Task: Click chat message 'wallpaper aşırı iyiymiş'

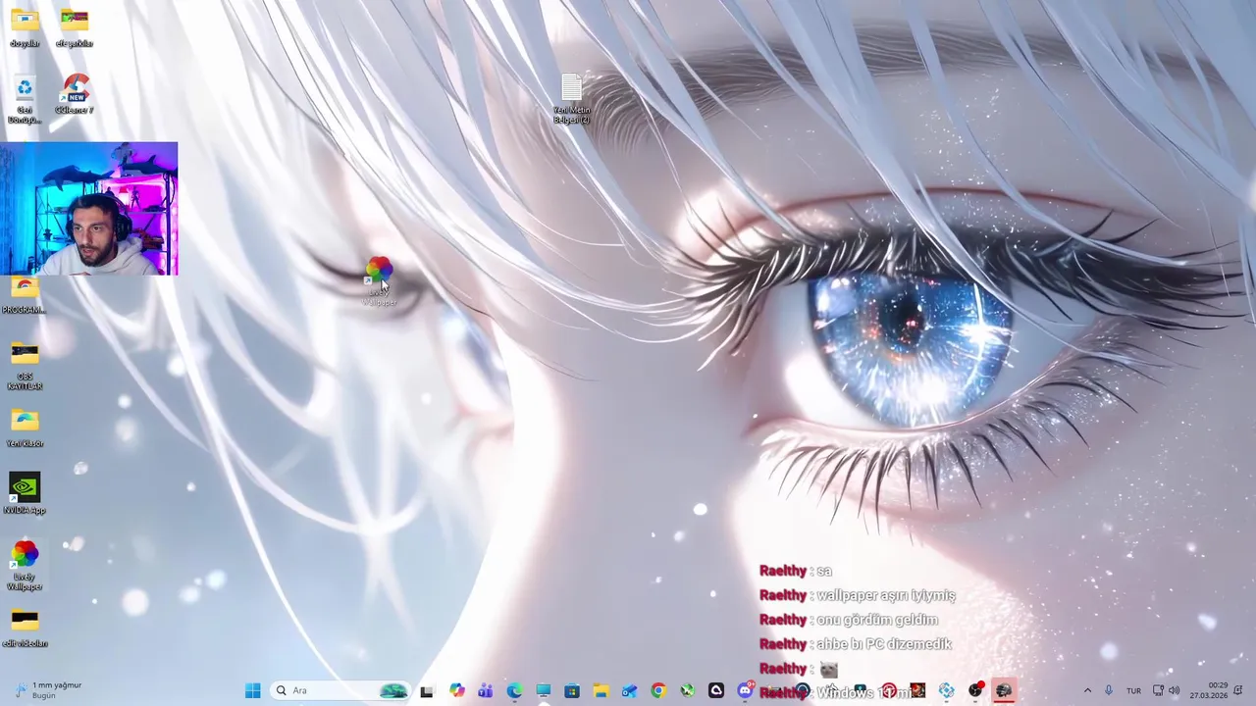Action: coord(886,595)
